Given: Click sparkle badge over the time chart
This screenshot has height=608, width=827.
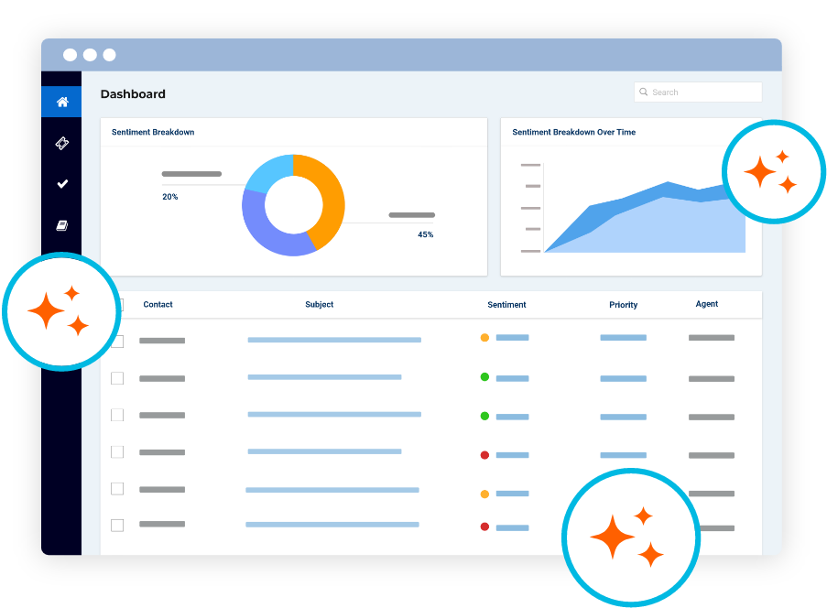Looking at the screenshot, I should [773, 170].
